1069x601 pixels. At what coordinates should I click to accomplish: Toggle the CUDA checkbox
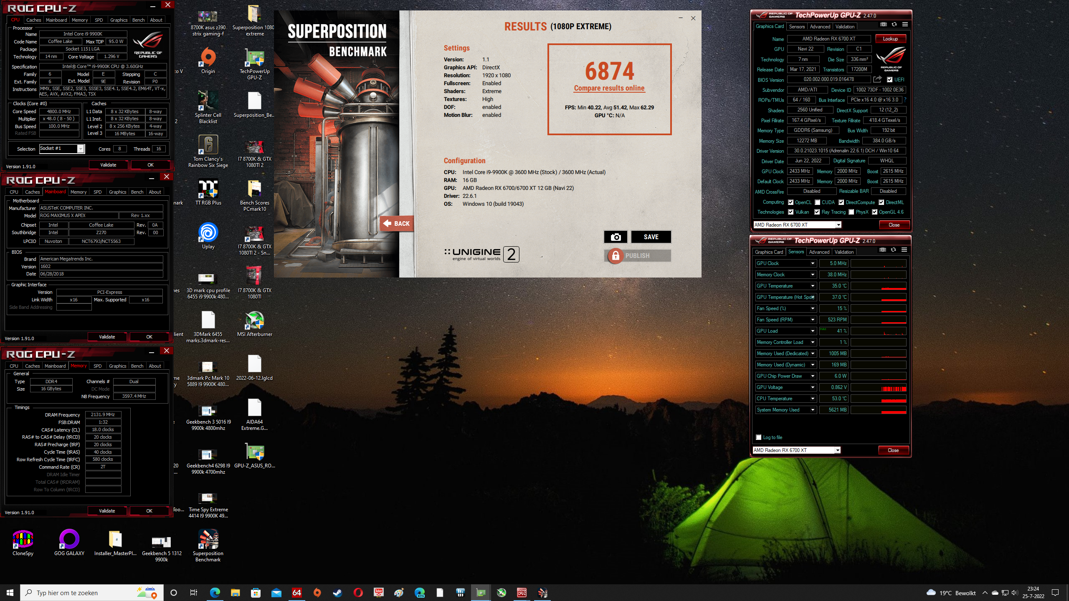[818, 202]
